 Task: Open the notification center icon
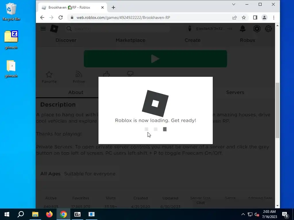tap(285, 214)
